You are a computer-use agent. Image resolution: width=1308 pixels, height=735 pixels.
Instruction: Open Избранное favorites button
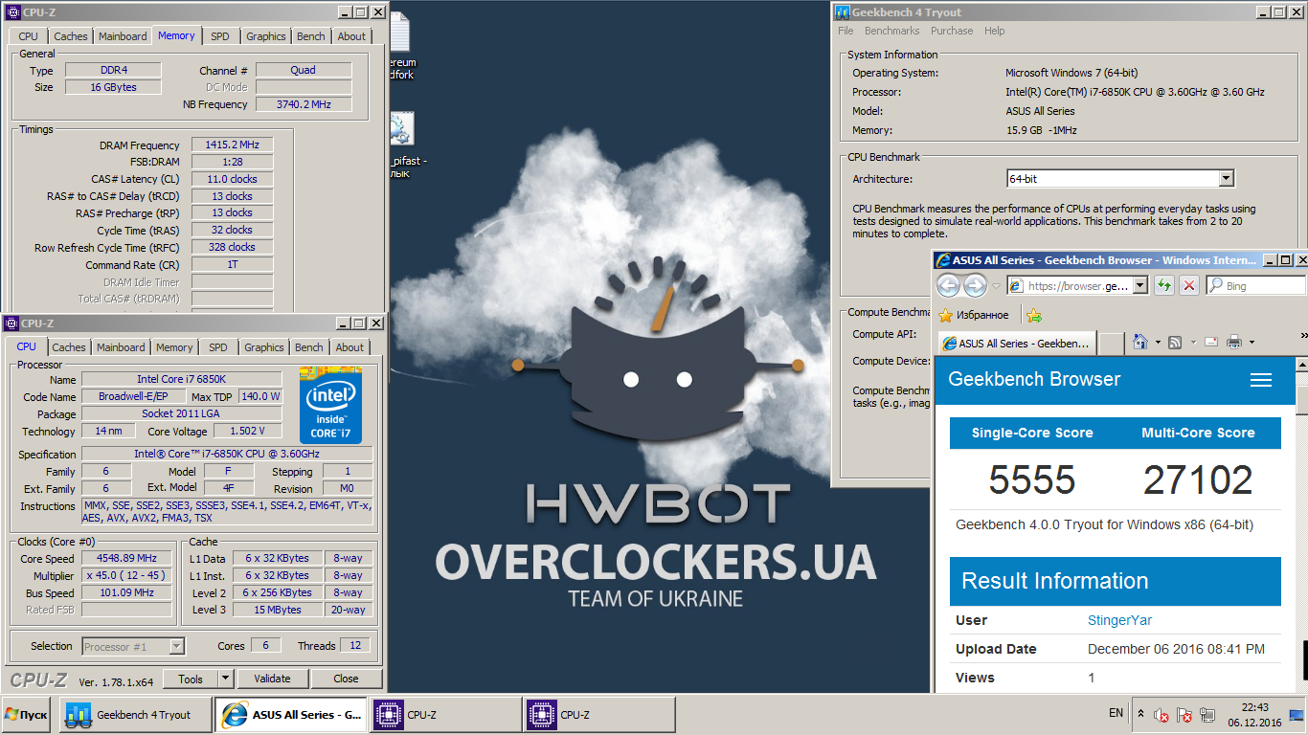pos(973,315)
